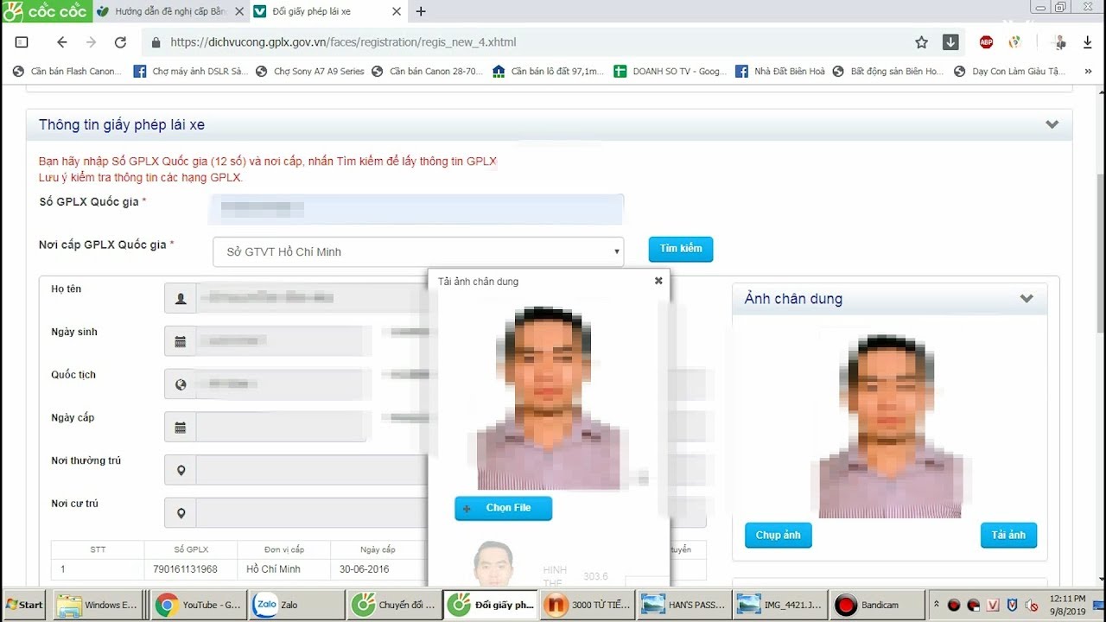
Task: Click the globe icon beside Quốc tịch
Action: (x=181, y=384)
